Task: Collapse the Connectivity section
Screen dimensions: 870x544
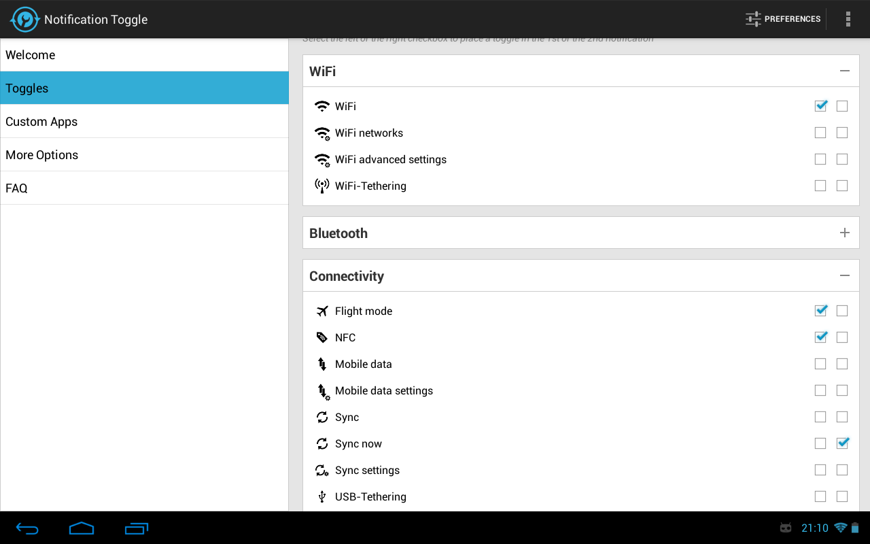Action: coord(844,275)
